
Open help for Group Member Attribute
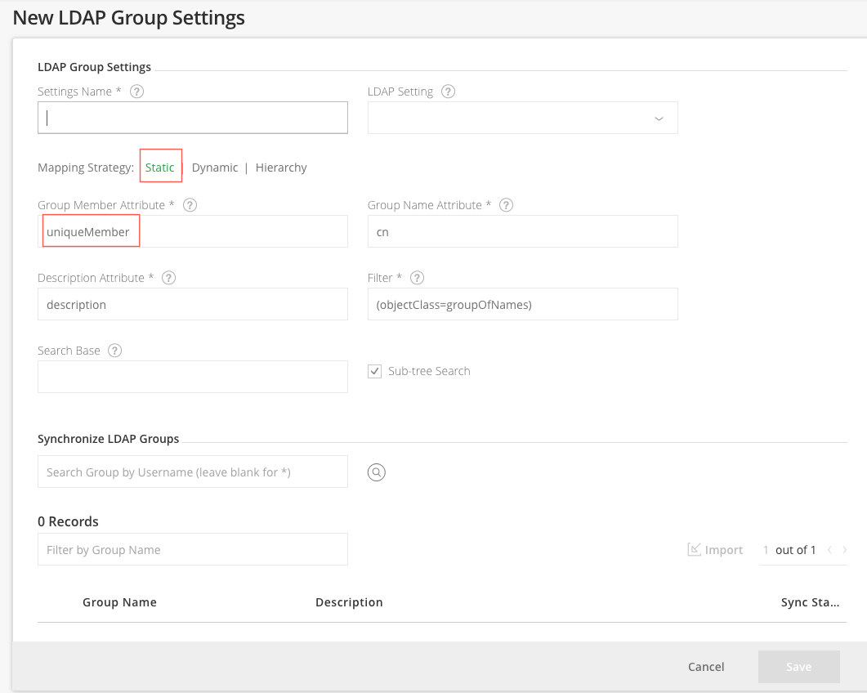click(x=190, y=205)
